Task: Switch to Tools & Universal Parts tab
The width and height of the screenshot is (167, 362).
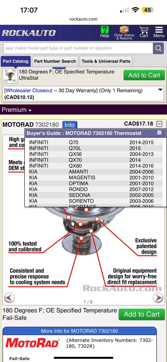Action: 106,61
